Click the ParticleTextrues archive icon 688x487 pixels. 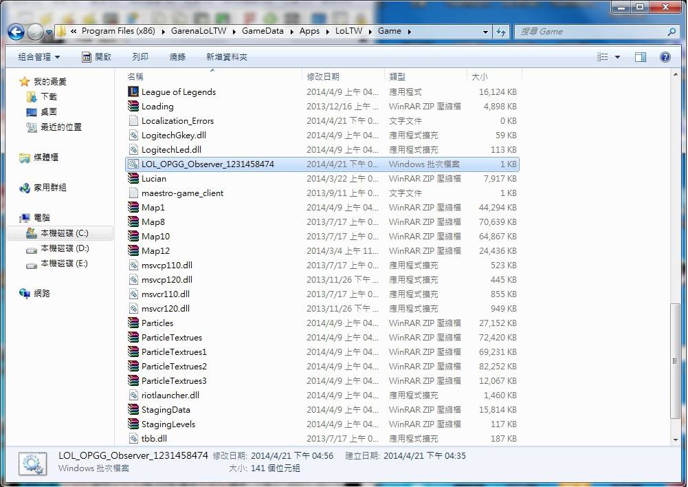(x=133, y=337)
